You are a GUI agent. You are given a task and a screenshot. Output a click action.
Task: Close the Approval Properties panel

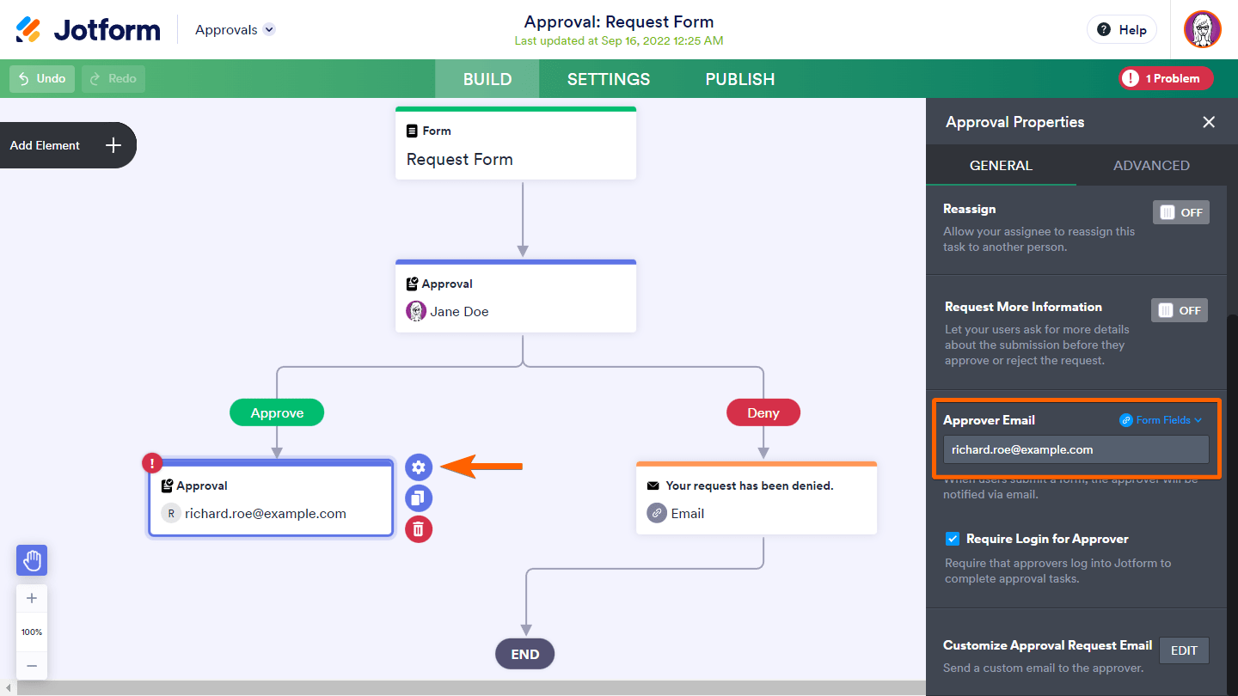click(x=1209, y=122)
